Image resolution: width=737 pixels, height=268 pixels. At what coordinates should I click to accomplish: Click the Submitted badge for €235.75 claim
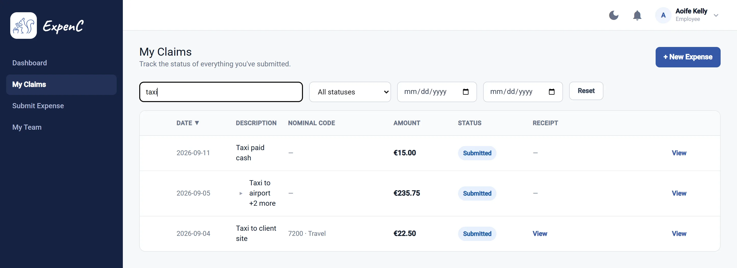477,193
